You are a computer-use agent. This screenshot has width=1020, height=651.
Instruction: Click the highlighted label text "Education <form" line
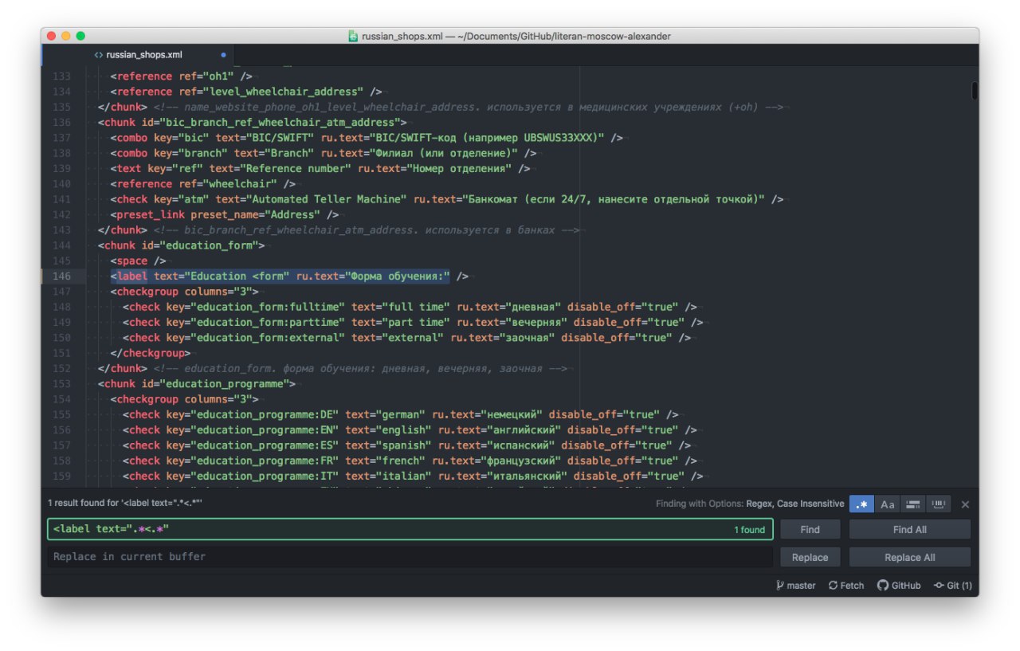click(x=280, y=276)
